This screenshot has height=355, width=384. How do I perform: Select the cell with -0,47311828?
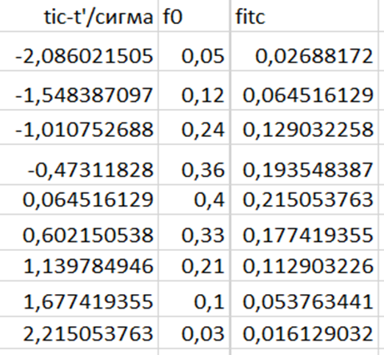point(79,164)
